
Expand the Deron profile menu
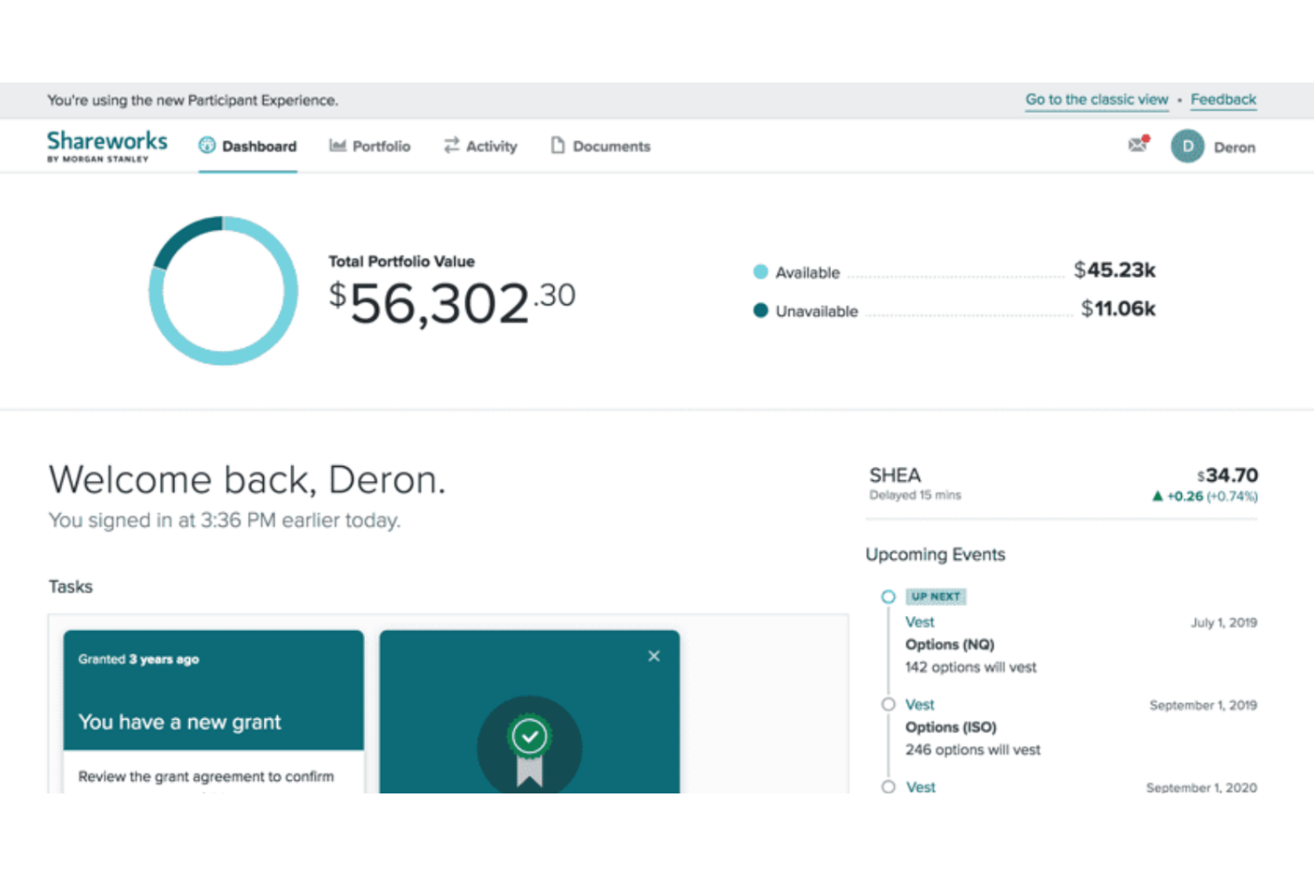pos(1235,146)
